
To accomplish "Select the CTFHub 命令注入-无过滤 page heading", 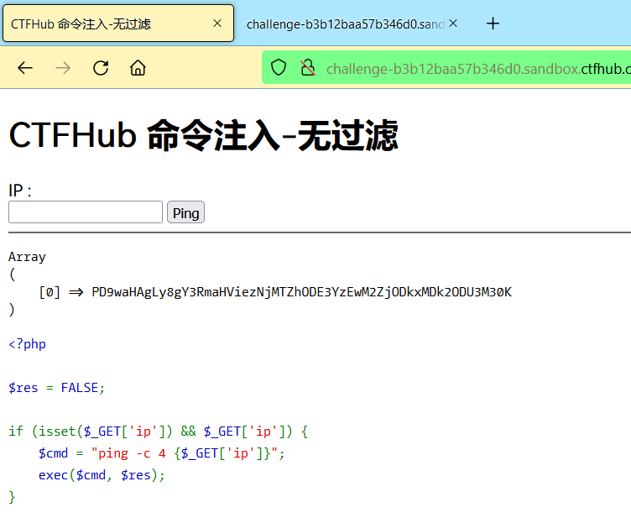I will coord(204,136).
